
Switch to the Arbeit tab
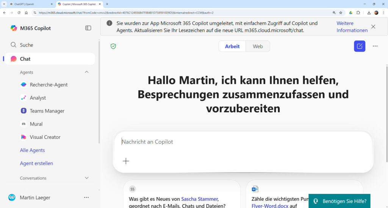[232, 46]
